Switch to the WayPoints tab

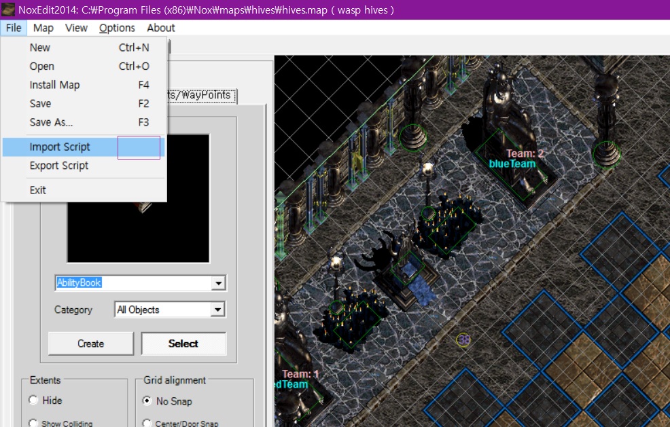(202, 95)
